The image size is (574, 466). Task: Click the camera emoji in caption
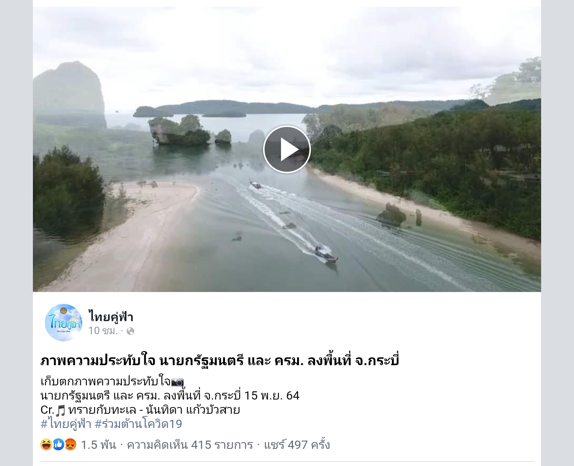click(177, 382)
